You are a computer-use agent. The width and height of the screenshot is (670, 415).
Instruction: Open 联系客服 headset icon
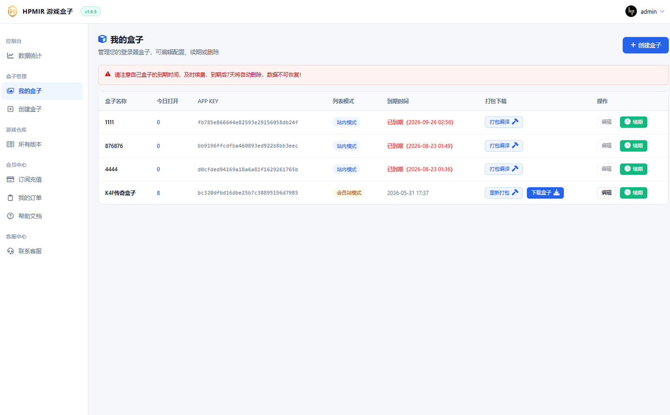[10, 251]
